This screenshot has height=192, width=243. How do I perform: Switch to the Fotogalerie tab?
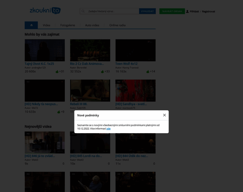(67, 25)
